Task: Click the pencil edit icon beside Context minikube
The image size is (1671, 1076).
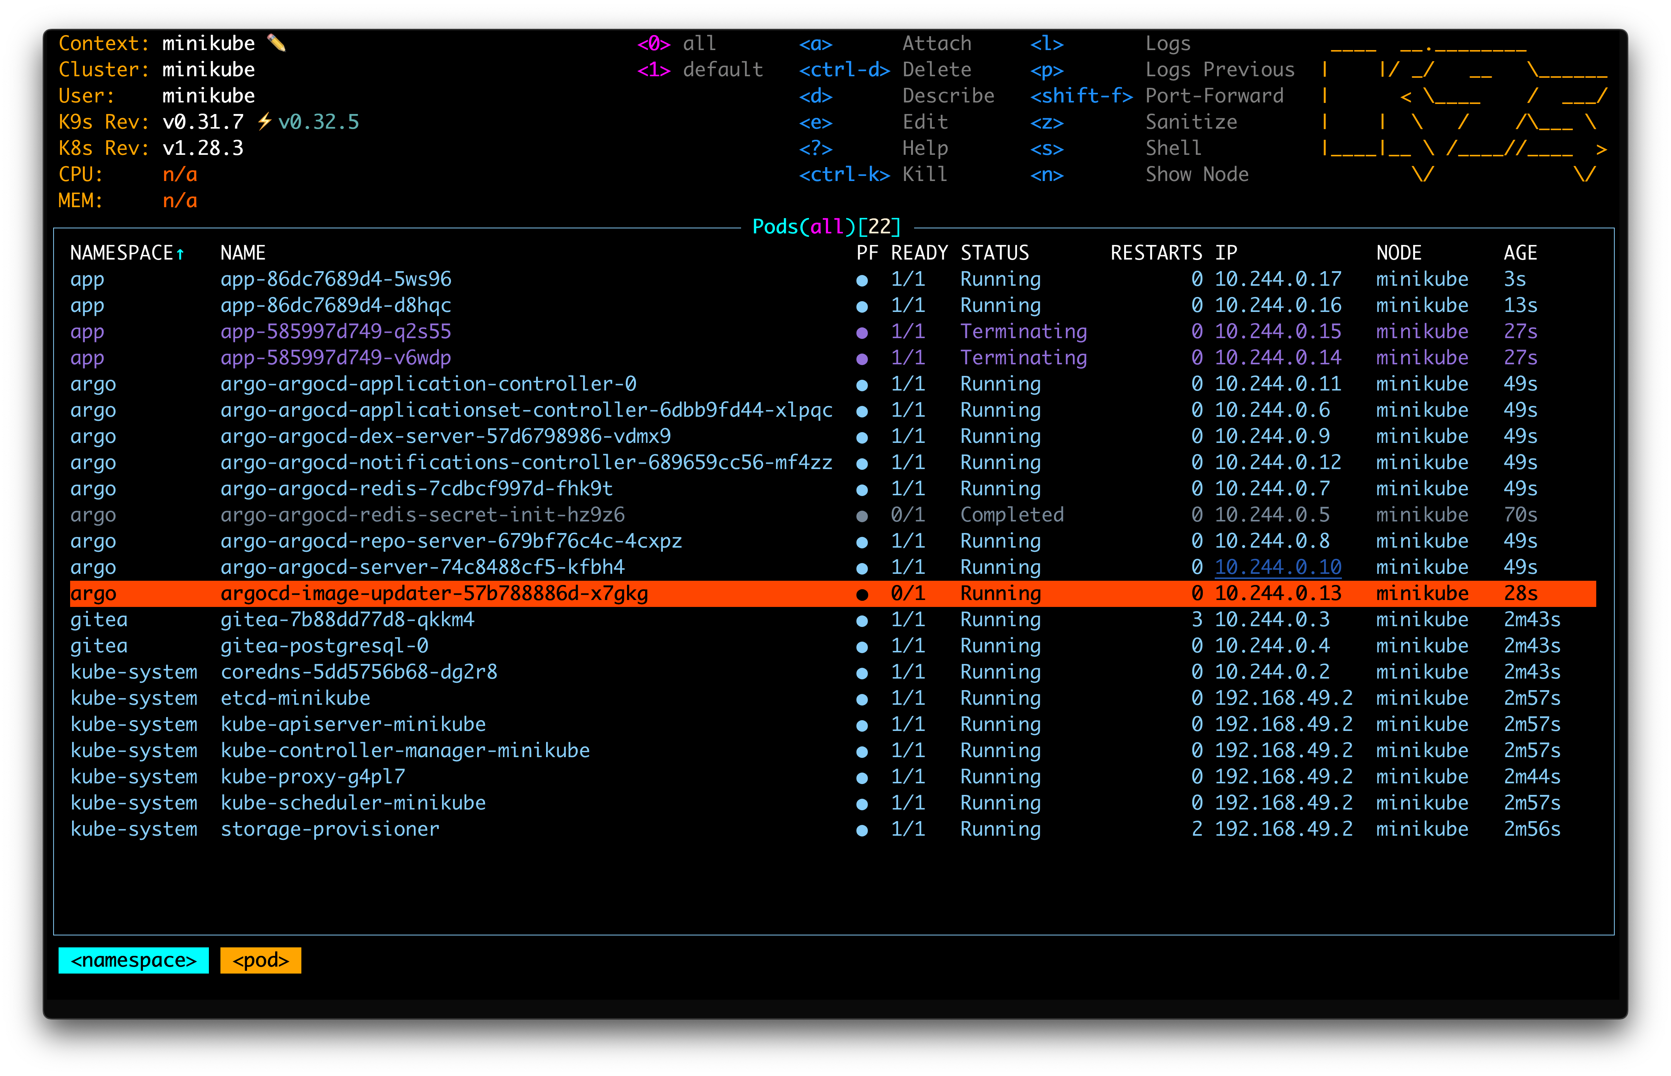Action: pyautogui.click(x=277, y=42)
